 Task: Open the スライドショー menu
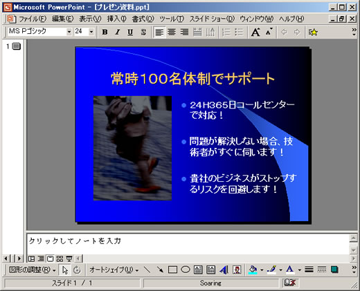[212, 19]
